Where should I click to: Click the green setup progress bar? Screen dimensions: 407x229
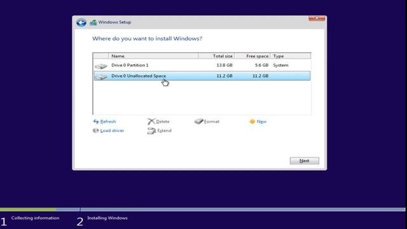pos(28,209)
